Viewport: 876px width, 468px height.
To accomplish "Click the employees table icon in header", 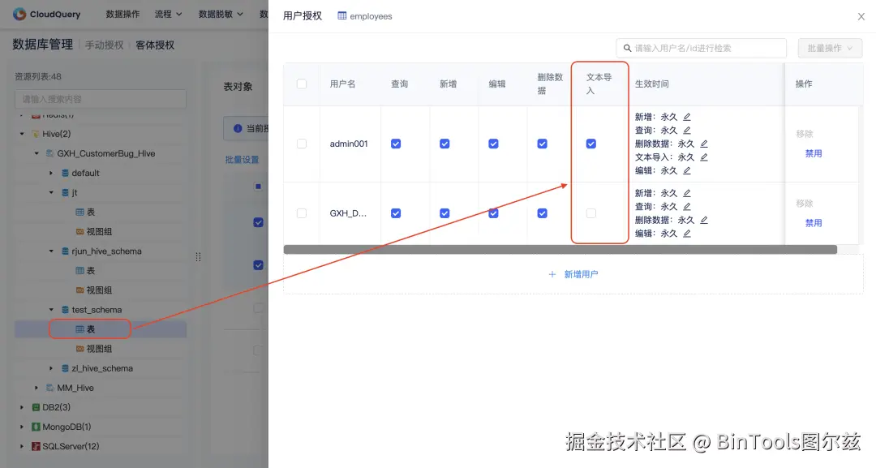I will [342, 16].
